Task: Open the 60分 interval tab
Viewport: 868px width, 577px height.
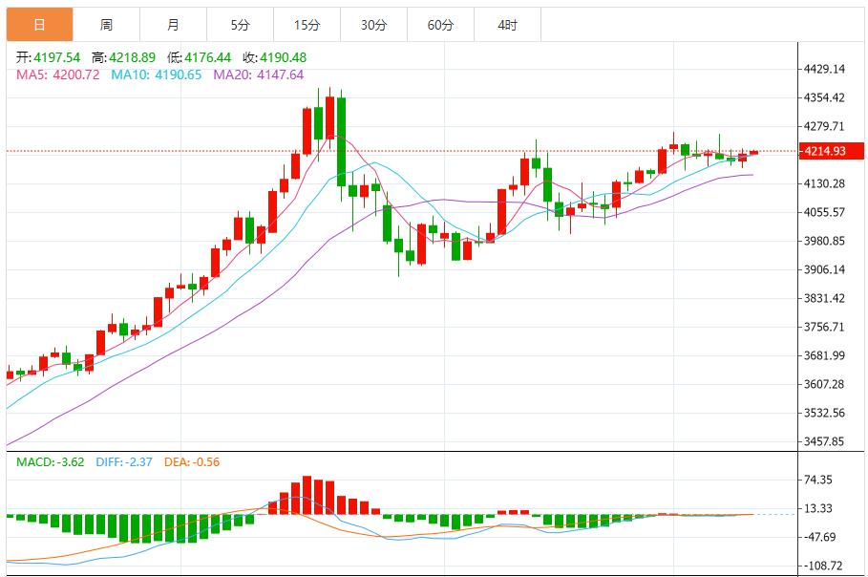Action: click(440, 25)
